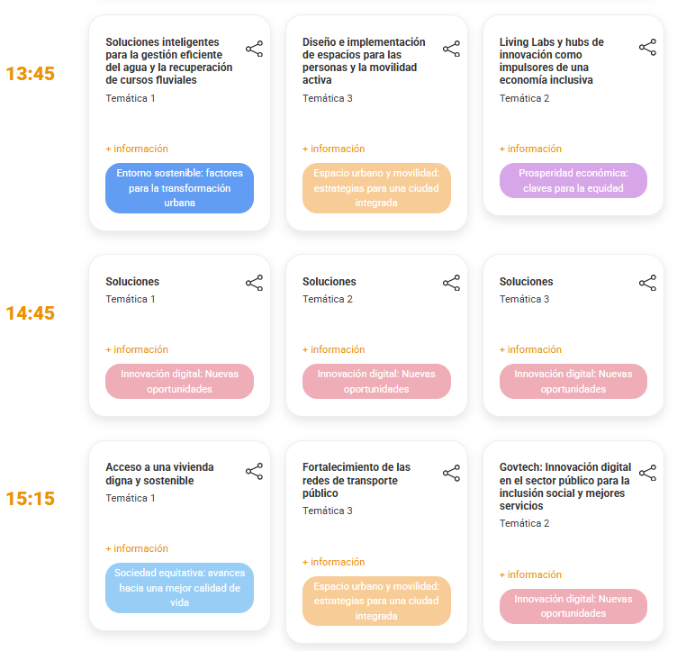
Task: Share the Diseño e implementación de espacios session
Action: (451, 49)
